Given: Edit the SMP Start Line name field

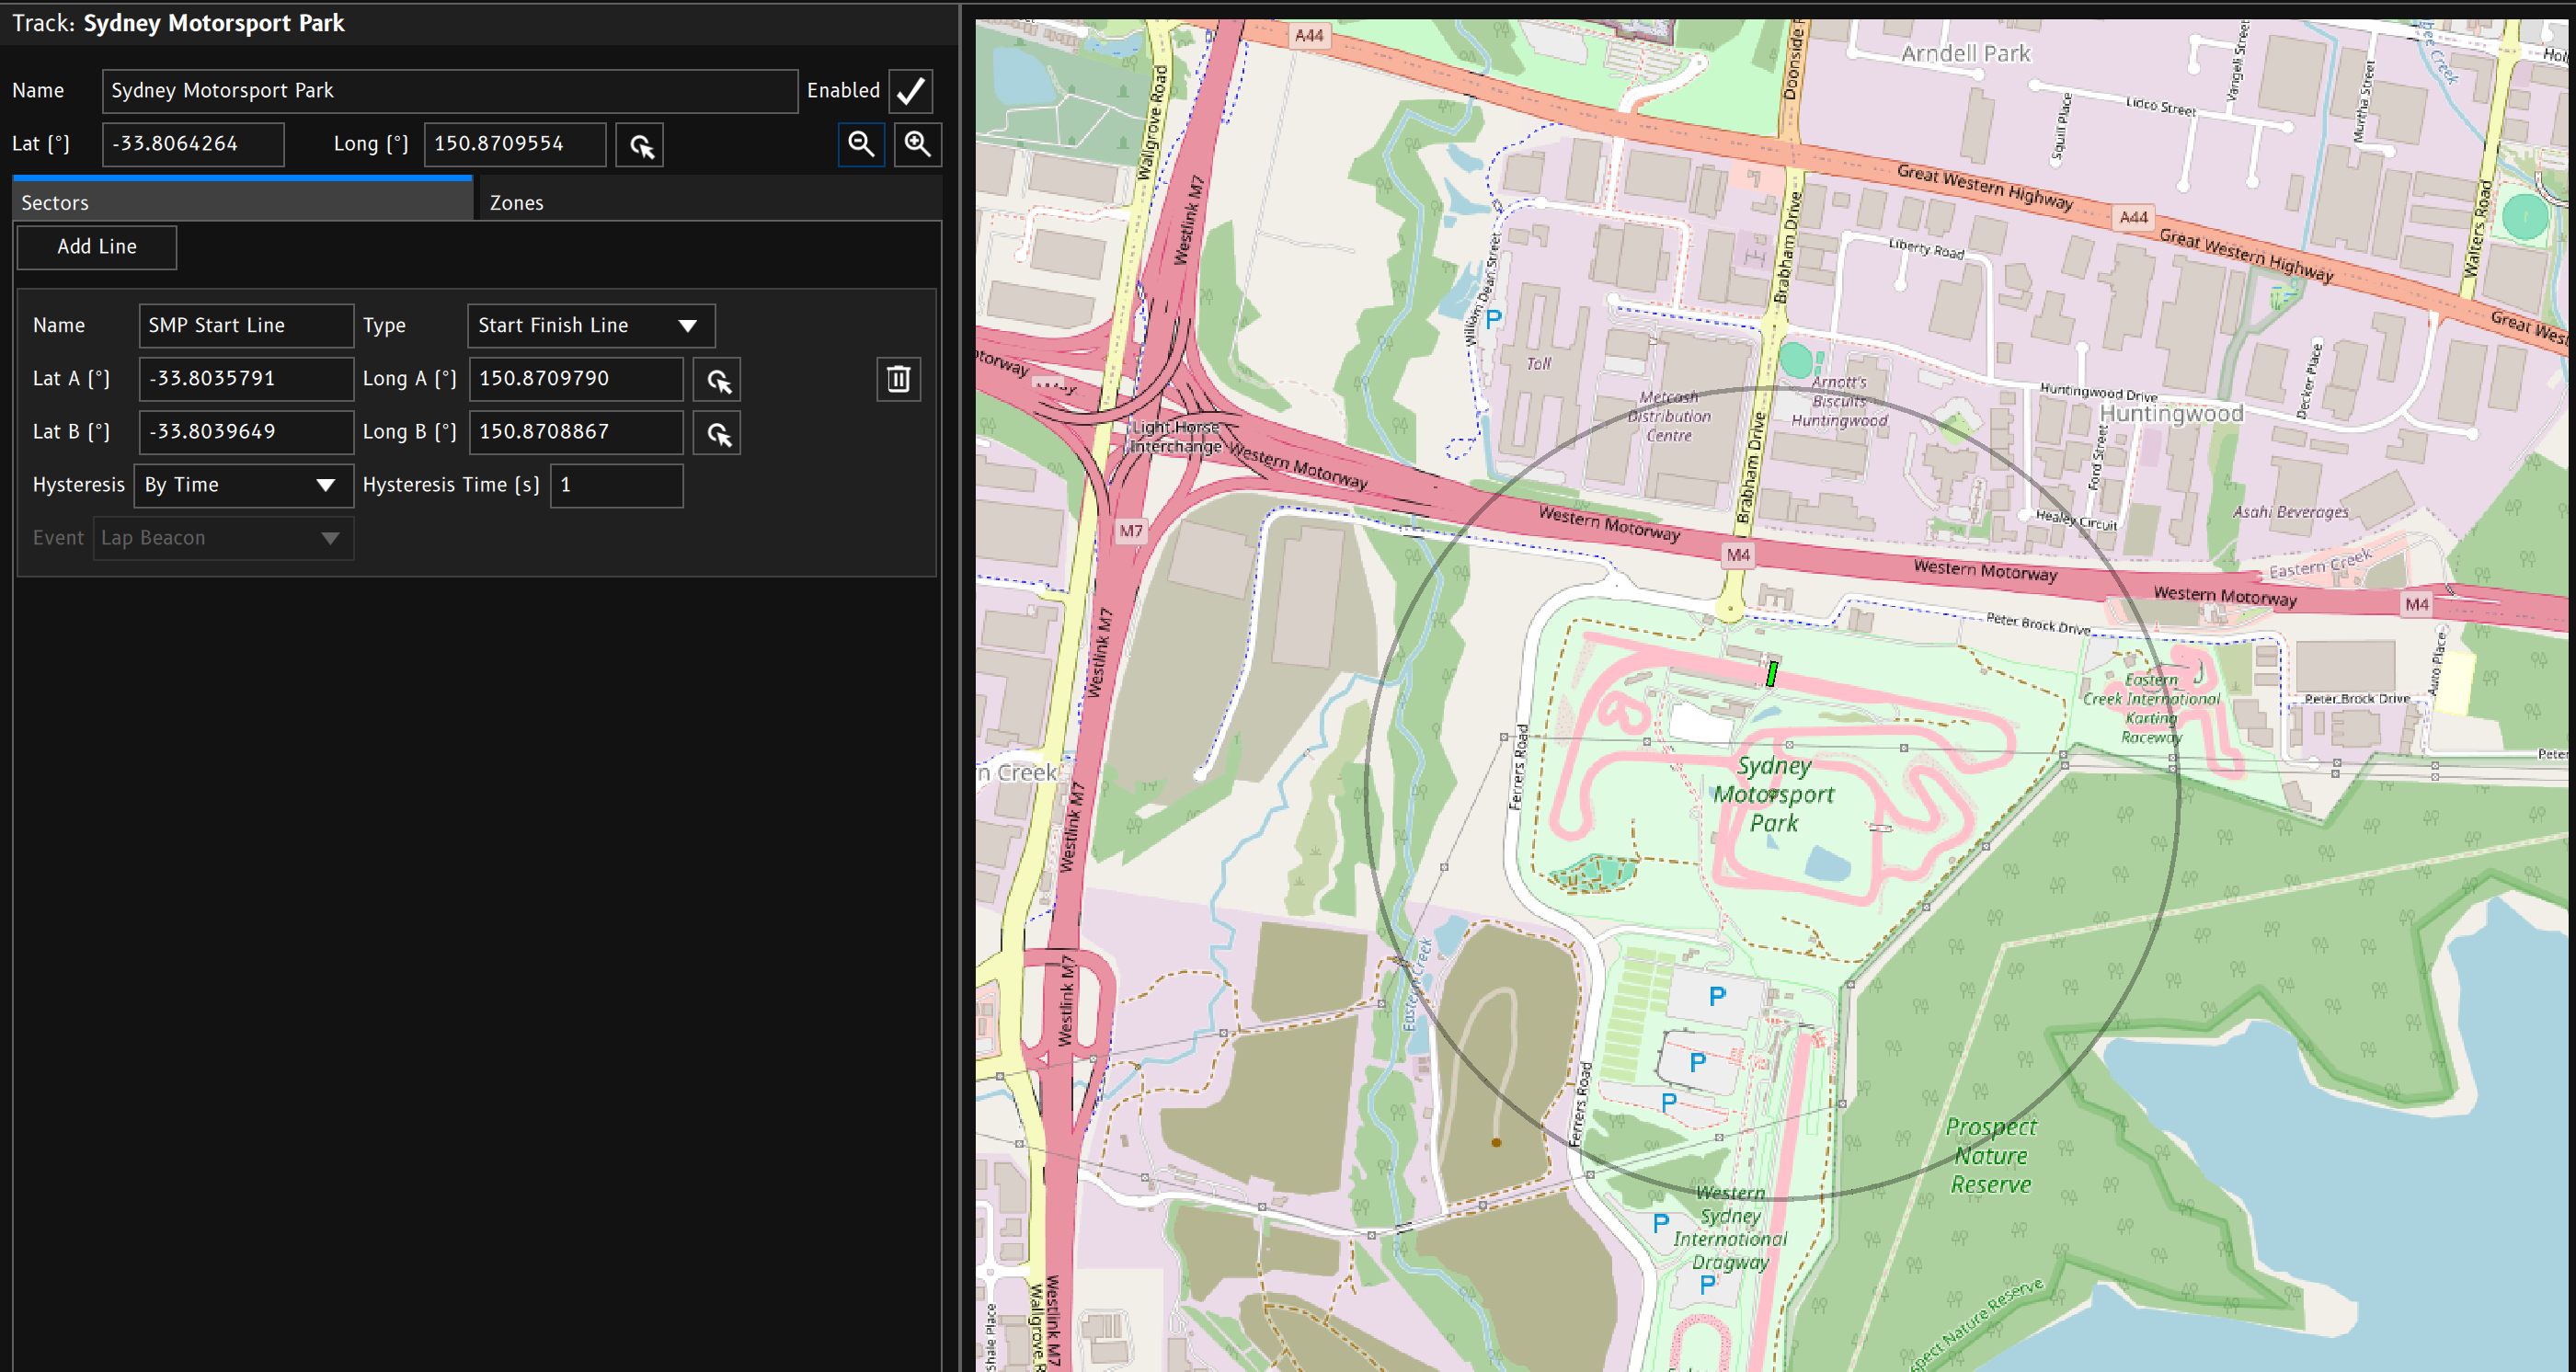Looking at the screenshot, I should [x=246, y=326].
